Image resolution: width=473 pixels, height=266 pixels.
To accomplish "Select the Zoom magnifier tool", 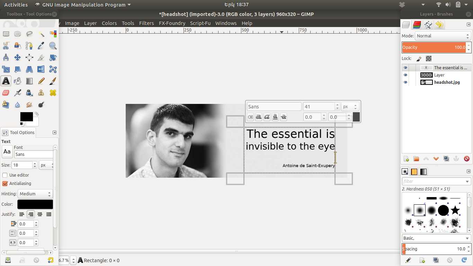I will 53,46.
